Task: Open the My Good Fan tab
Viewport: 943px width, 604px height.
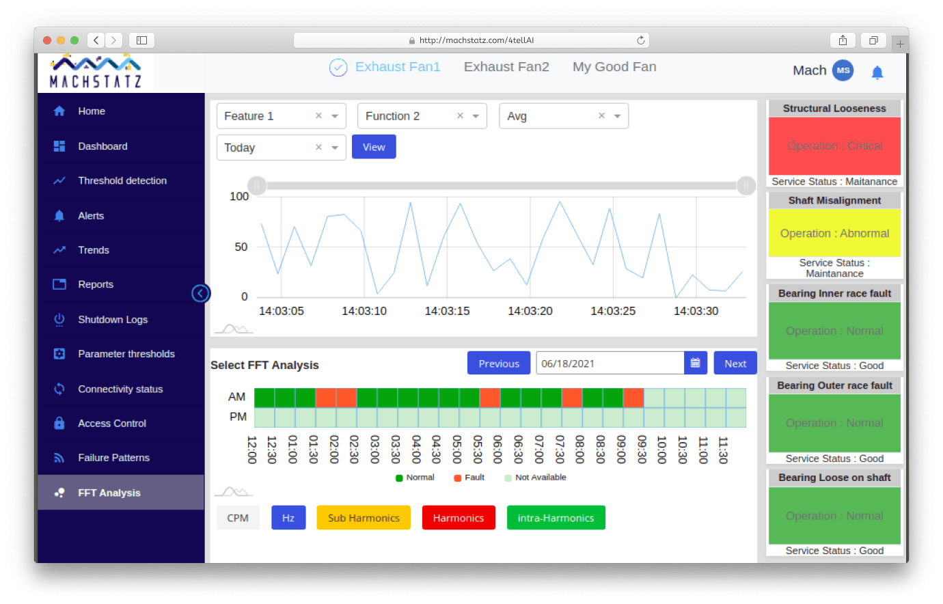Action: pos(614,67)
